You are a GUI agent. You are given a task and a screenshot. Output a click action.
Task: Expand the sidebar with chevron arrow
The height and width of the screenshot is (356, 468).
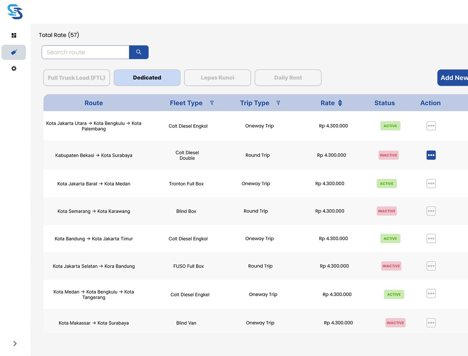tap(15, 343)
